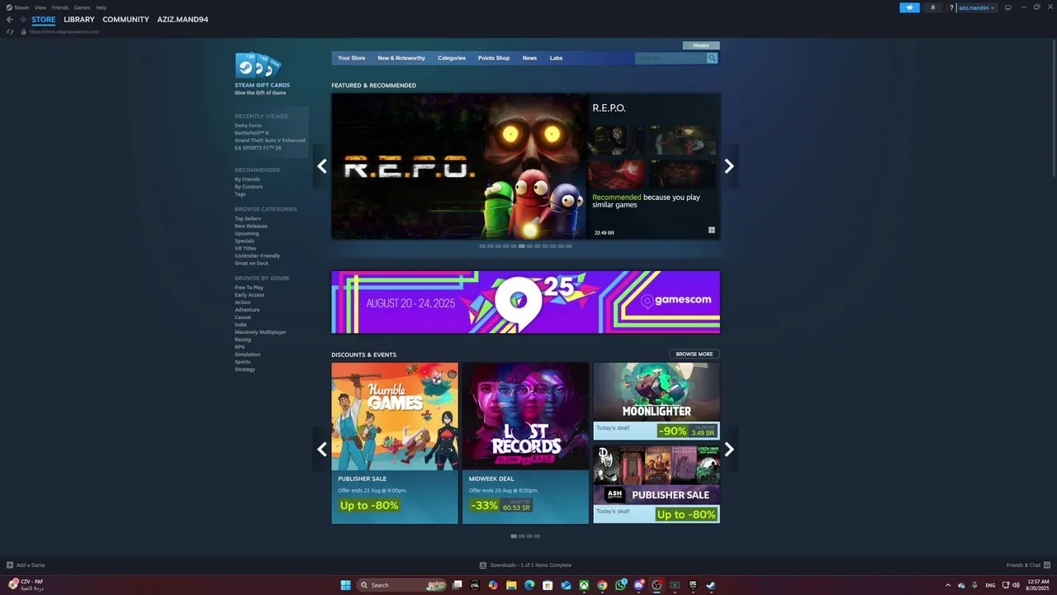Open the R.E.P.O. featured capsule image
This screenshot has width=1057, height=595.
[x=459, y=166]
